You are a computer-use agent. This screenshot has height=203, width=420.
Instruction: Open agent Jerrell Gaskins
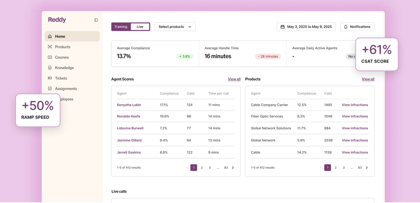(129, 152)
